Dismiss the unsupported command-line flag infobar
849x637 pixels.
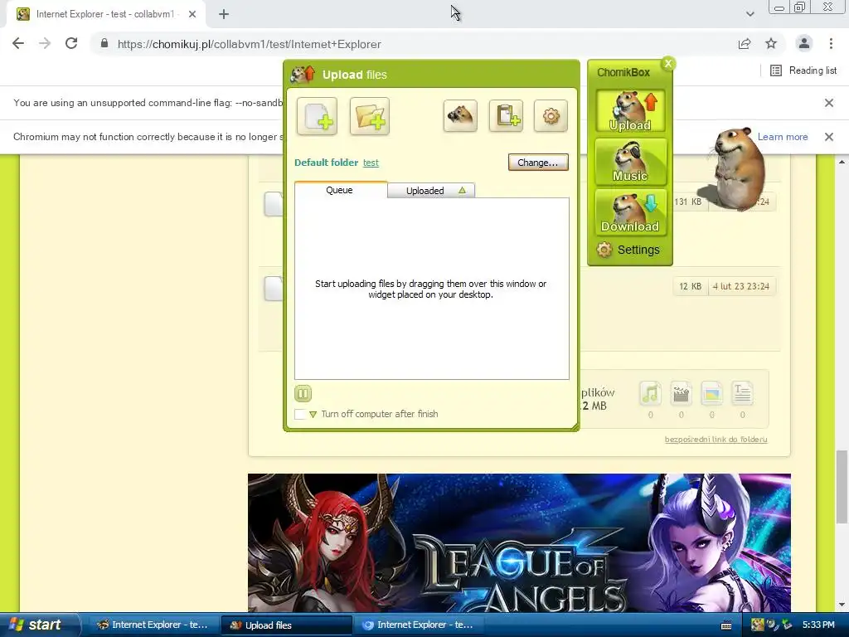(x=829, y=103)
